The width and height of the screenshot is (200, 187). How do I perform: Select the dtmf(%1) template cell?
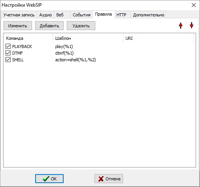pyautogui.click(x=64, y=53)
